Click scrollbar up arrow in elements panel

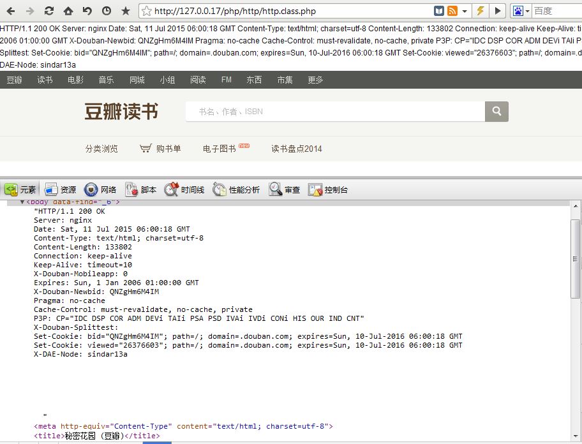(576, 206)
